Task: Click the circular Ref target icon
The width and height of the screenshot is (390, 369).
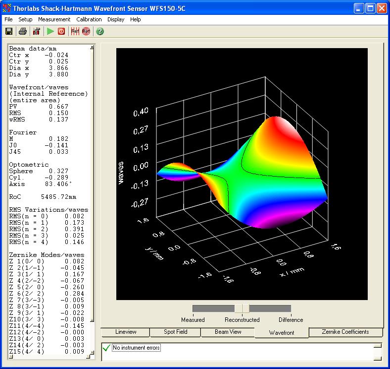Action: click(86, 31)
